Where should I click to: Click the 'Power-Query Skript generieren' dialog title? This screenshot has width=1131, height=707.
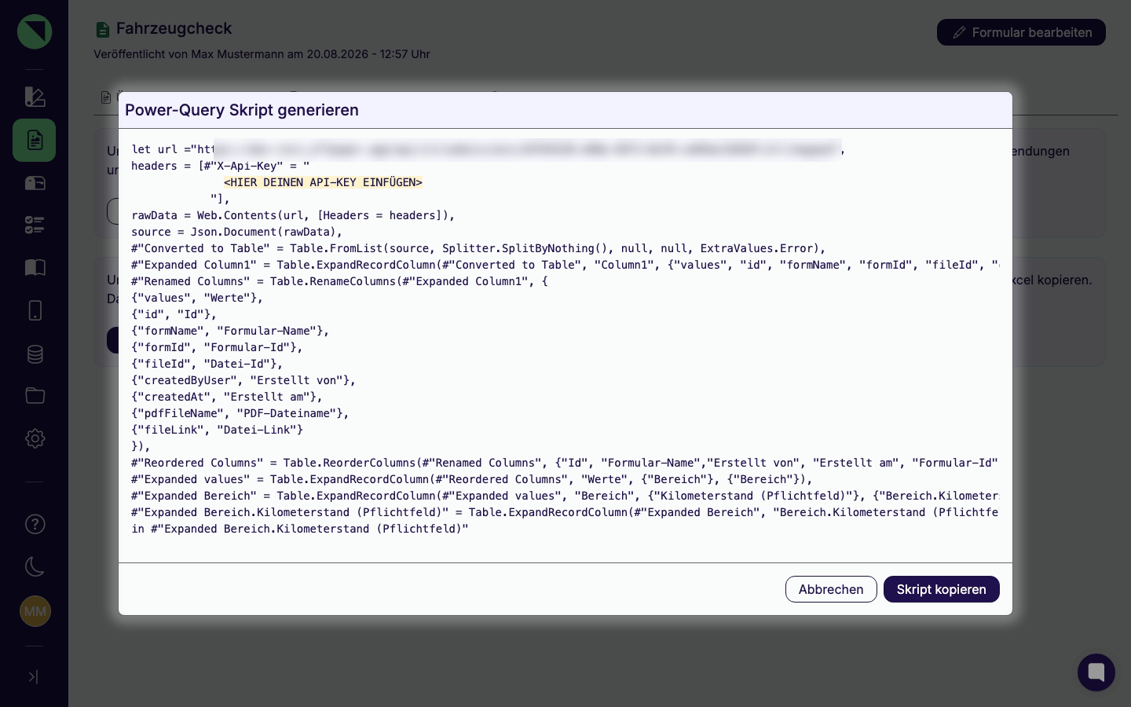[242, 110]
